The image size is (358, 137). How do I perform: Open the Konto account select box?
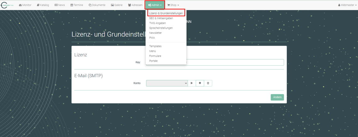pos(167,83)
